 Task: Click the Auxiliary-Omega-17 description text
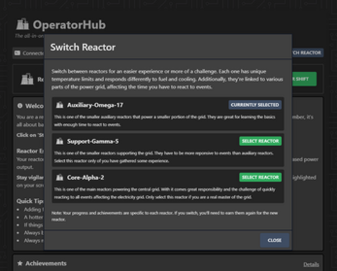coord(164,120)
